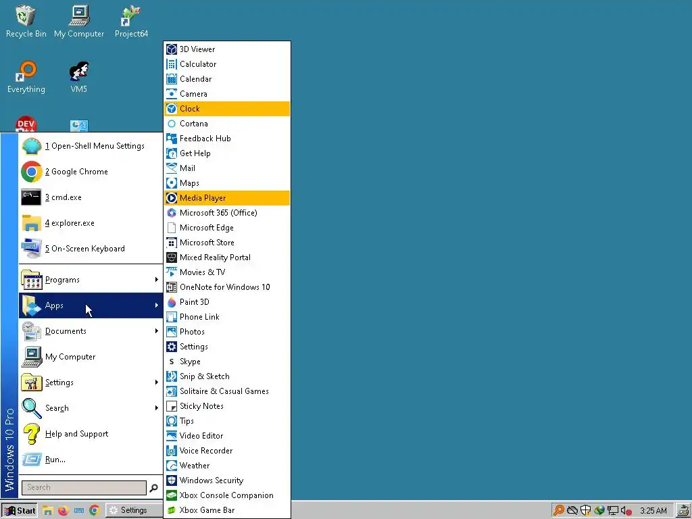Select the highlighted Clock app
692x519 pixels.
(227, 109)
